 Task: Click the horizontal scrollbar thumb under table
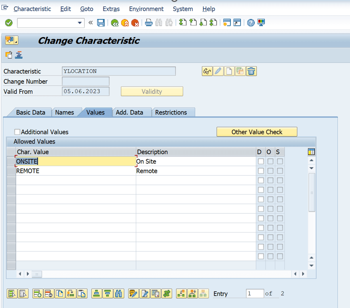[37, 274]
